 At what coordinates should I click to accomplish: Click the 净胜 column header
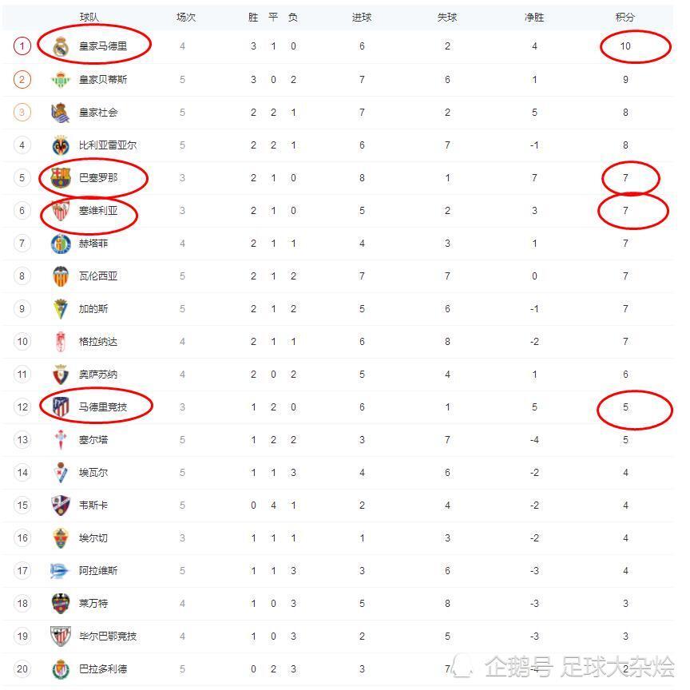[x=534, y=18]
